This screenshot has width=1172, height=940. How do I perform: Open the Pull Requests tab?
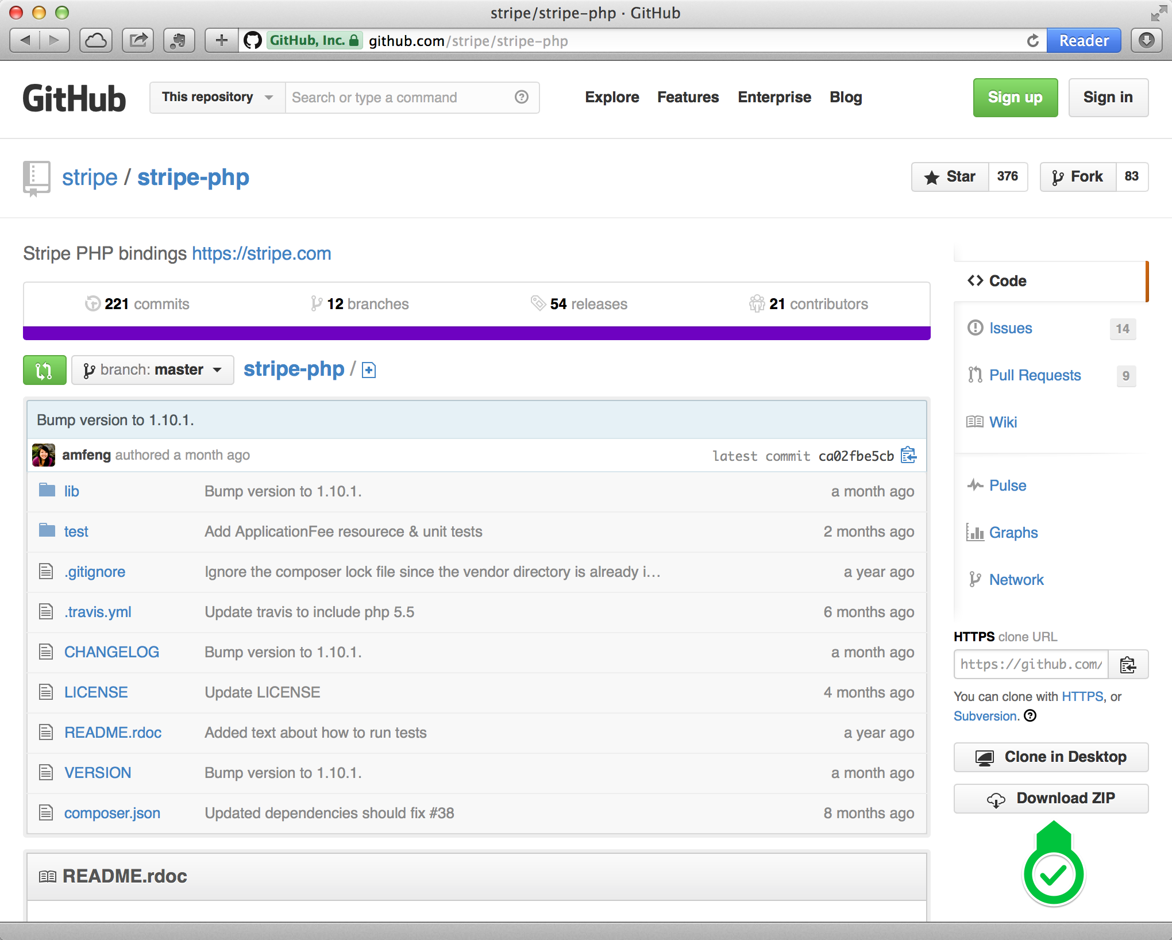point(1035,375)
